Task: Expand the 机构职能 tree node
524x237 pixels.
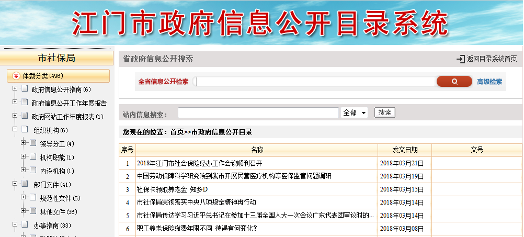Action: pyautogui.click(x=24, y=157)
